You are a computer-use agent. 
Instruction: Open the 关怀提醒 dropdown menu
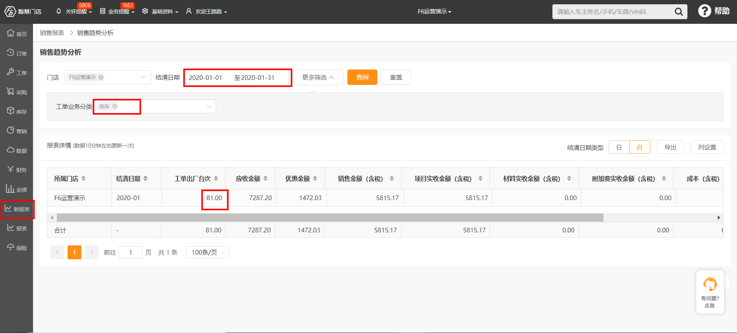pos(74,12)
